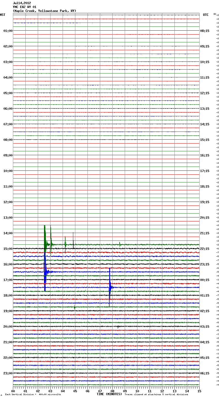Image resolution: width=220 pixels, height=398 pixels.
Task: Click the Maple Creek, Yellowstone Park location title
Action: [x=45, y=11]
